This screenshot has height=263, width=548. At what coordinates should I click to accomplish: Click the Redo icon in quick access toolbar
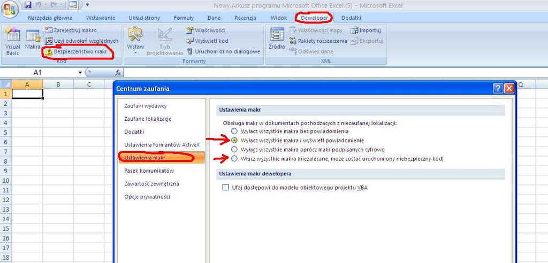click(54, 5)
